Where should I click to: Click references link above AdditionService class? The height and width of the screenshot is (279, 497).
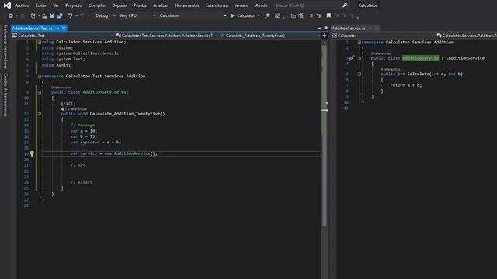[x=381, y=53]
